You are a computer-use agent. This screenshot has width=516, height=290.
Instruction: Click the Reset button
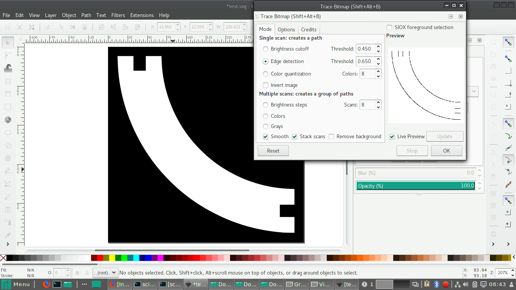click(273, 151)
